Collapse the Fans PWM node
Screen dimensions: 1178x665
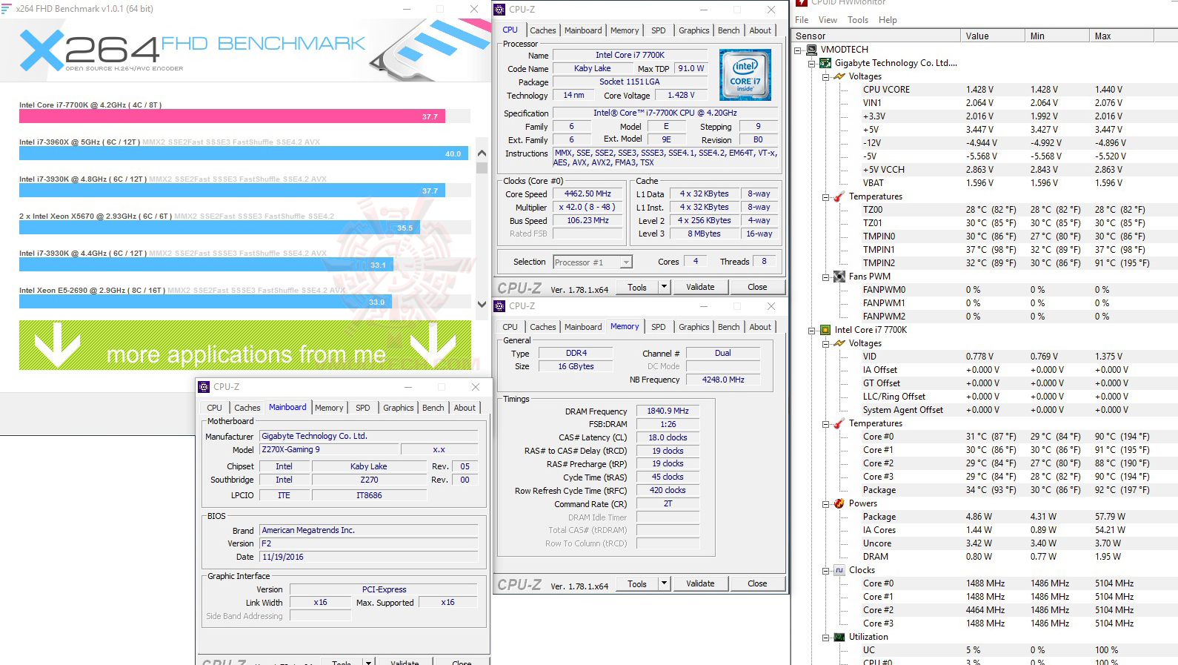pos(825,277)
